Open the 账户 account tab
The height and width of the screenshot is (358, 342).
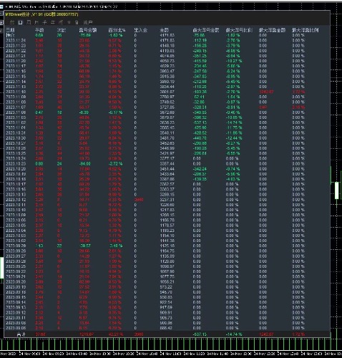88,22
